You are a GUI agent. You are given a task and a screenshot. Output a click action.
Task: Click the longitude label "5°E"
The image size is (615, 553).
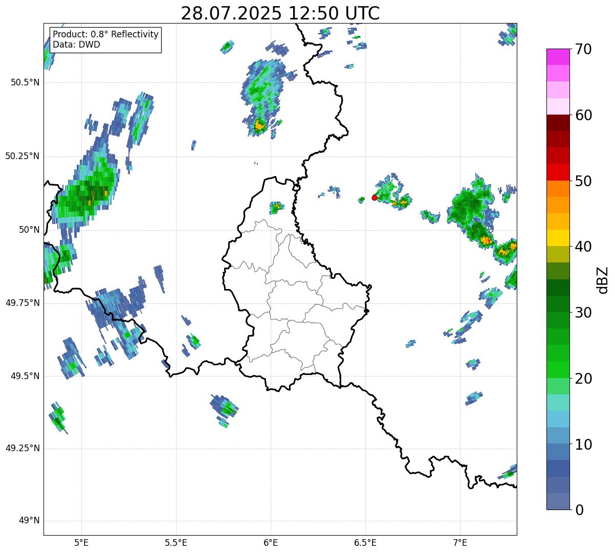pyautogui.click(x=81, y=543)
